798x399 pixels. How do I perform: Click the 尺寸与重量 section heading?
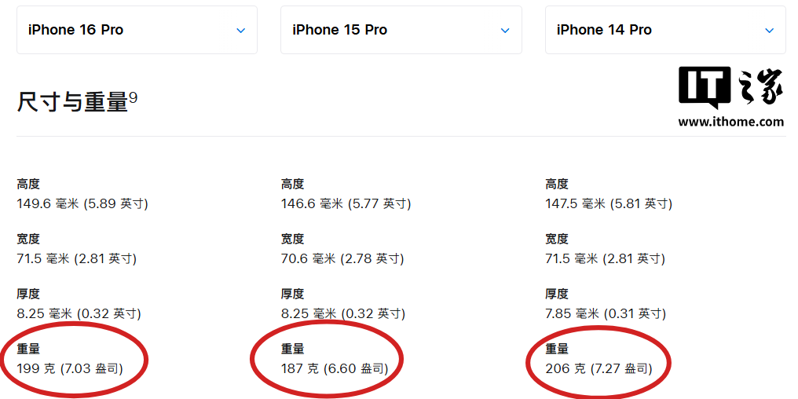[72, 102]
